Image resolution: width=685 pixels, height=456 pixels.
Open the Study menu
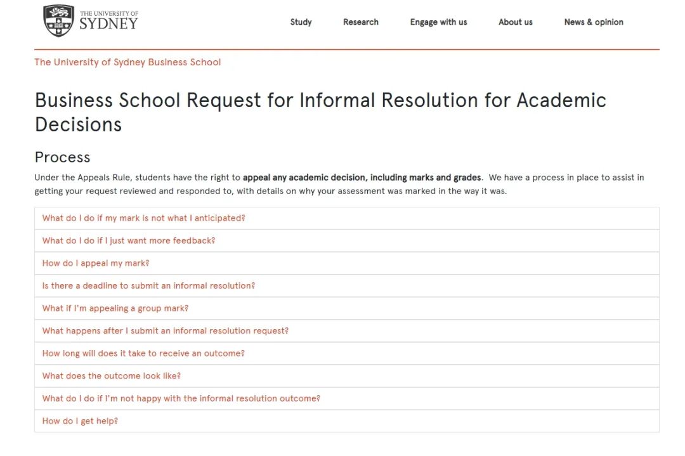[x=301, y=22]
